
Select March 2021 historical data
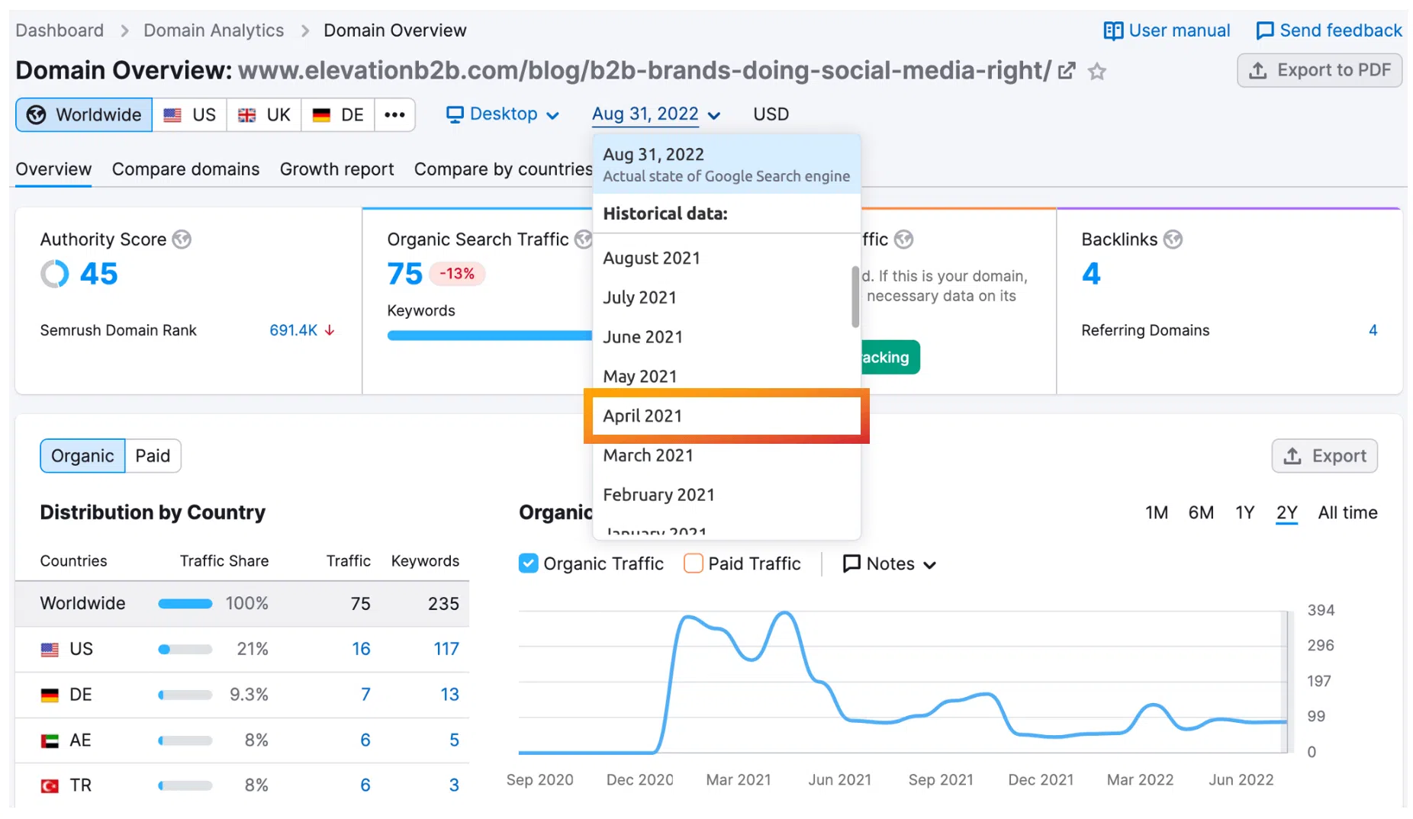pyautogui.click(x=726, y=455)
